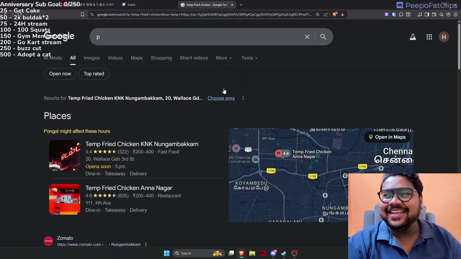Click the Zomato site favicon
Screen dimensions: 461x259
49,241
